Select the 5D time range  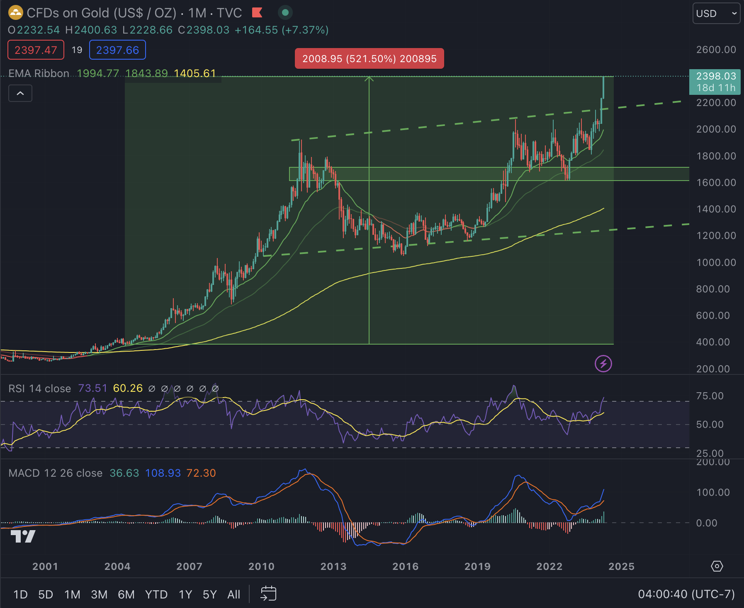tap(46, 594)
